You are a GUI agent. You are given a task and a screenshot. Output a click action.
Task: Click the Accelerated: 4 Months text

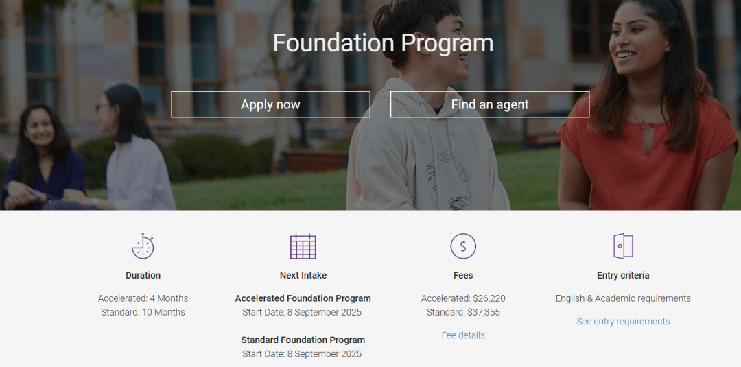click(143, 298)
